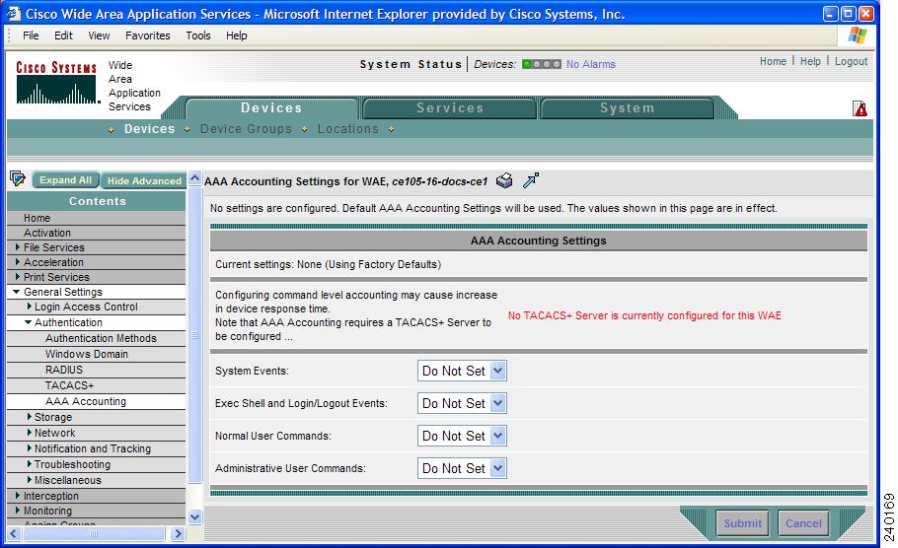Open the Tools menu
Viewport: 898px width, 548px height.
click(x=198, y=35)
